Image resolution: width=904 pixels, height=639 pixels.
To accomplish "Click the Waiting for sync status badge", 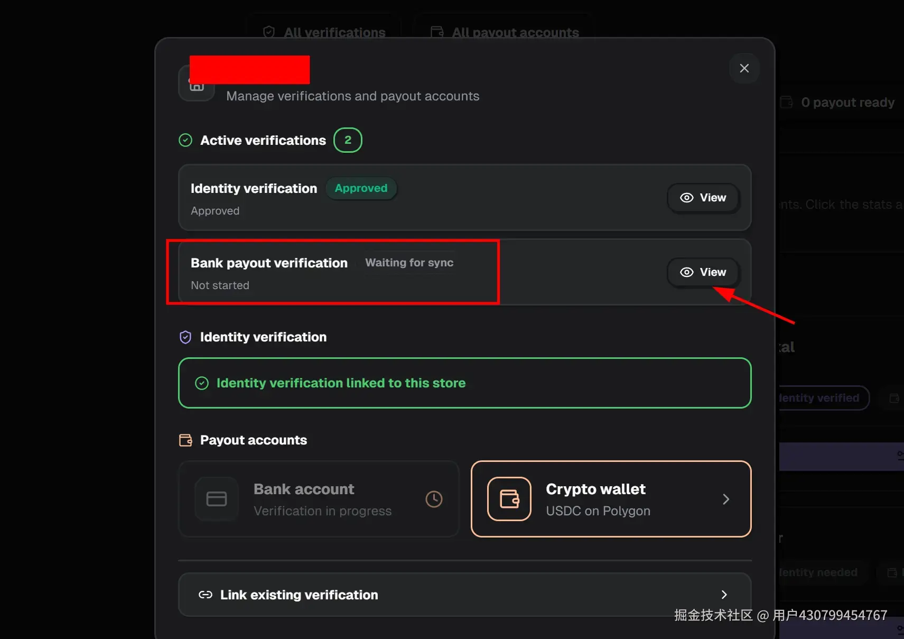I will point(409,263).
